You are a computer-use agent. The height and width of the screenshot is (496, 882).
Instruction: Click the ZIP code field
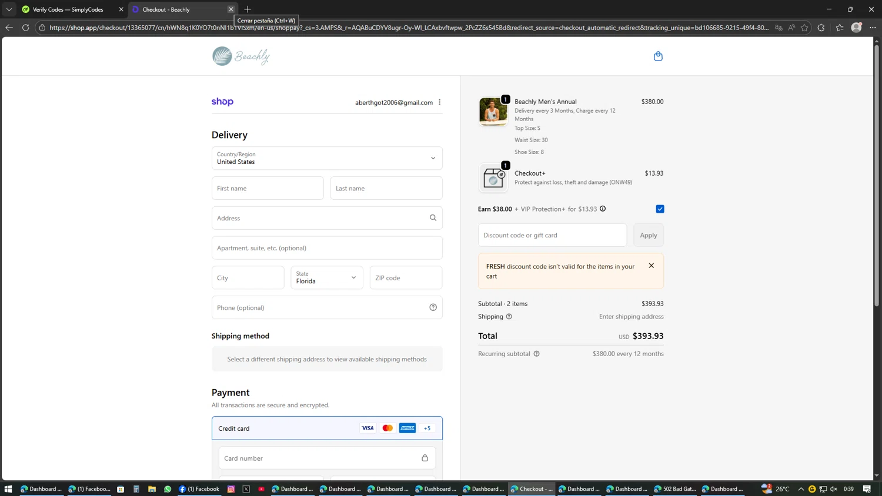point(406,277)
